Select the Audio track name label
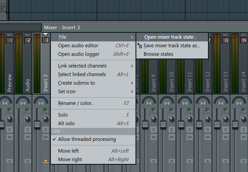The image size is (248, 172). pos(27,85)
